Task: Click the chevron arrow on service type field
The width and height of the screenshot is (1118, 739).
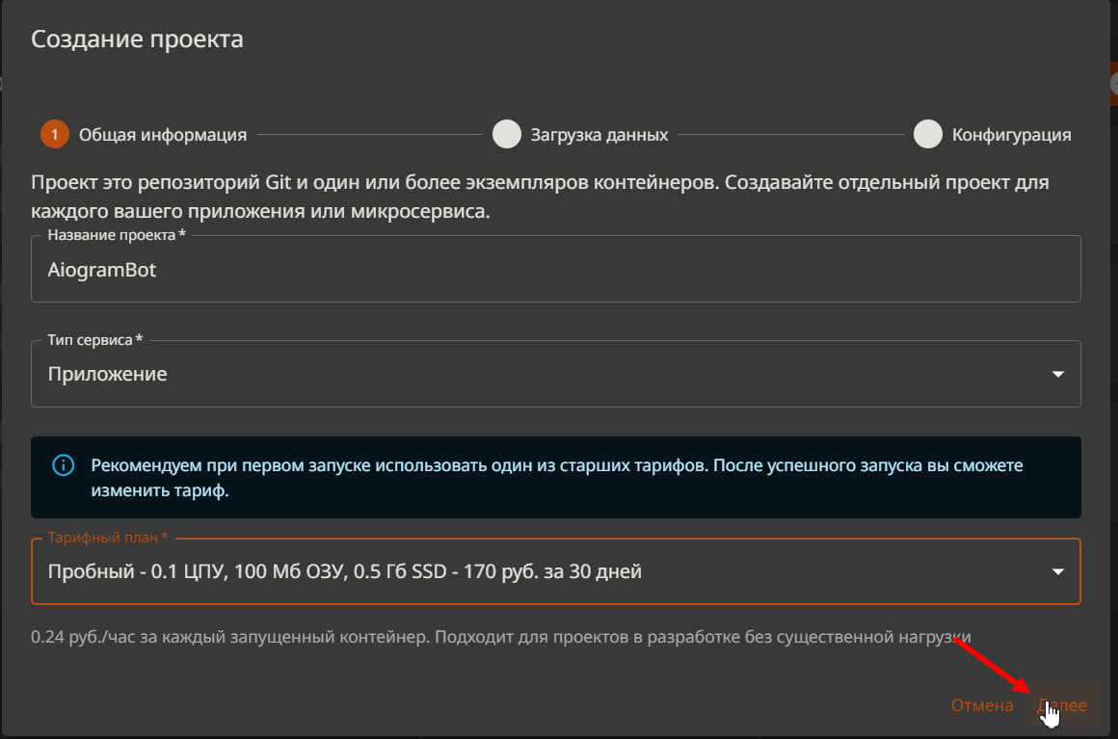Action: 1058,374
